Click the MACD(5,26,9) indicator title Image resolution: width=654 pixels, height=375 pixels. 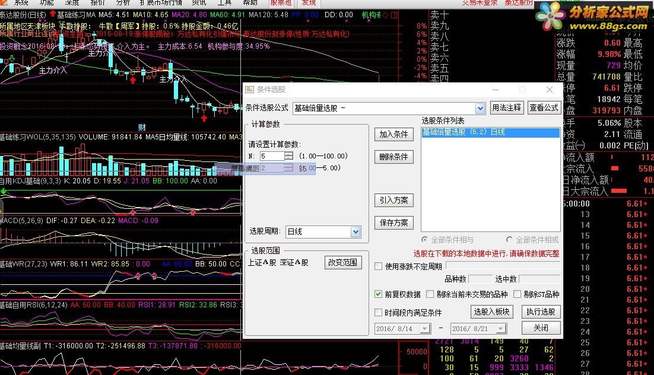22,220
